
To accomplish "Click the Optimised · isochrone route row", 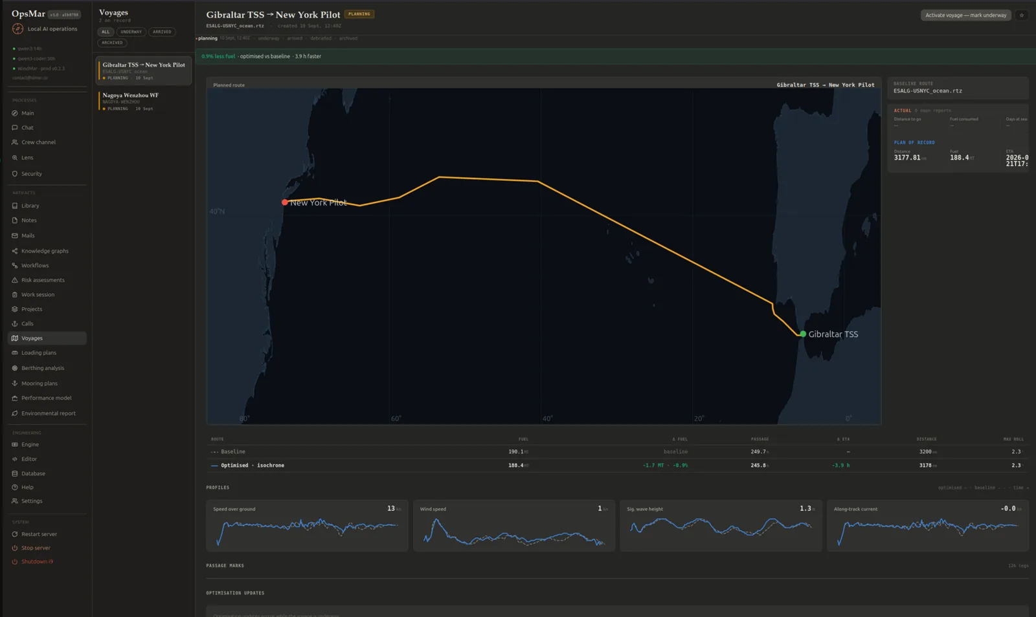I will tap(617, 465).
